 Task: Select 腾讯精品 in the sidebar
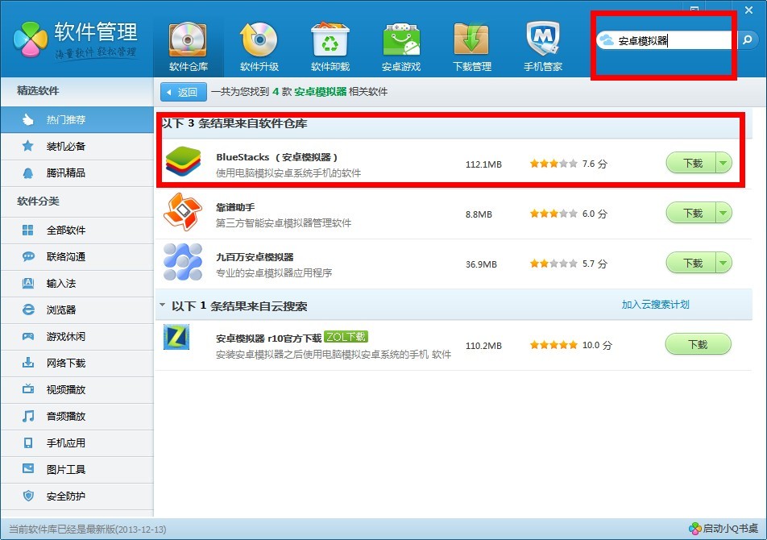coord(77,172)
